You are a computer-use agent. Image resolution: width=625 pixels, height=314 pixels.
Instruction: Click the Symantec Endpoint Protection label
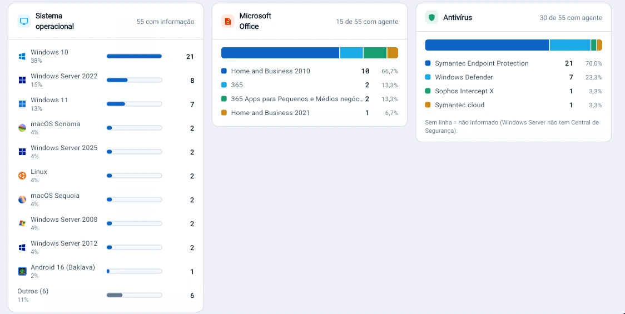tap(482, 63)
